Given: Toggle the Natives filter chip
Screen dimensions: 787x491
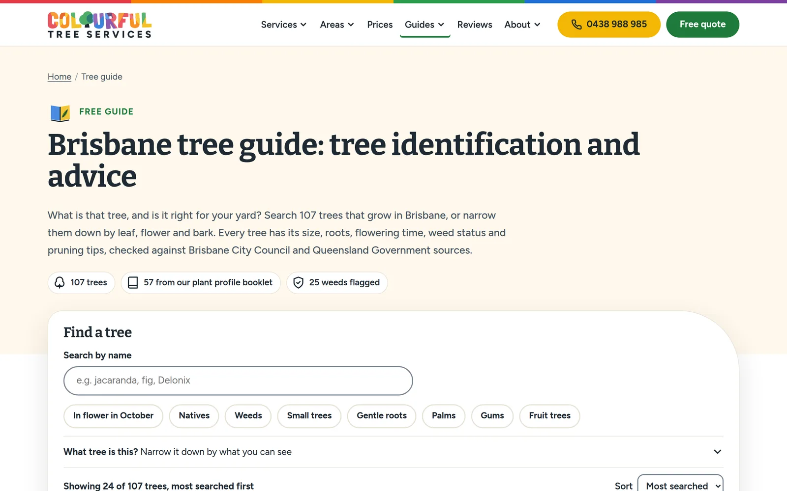Looking at the screenshot, I should click(x=194, y=416).
